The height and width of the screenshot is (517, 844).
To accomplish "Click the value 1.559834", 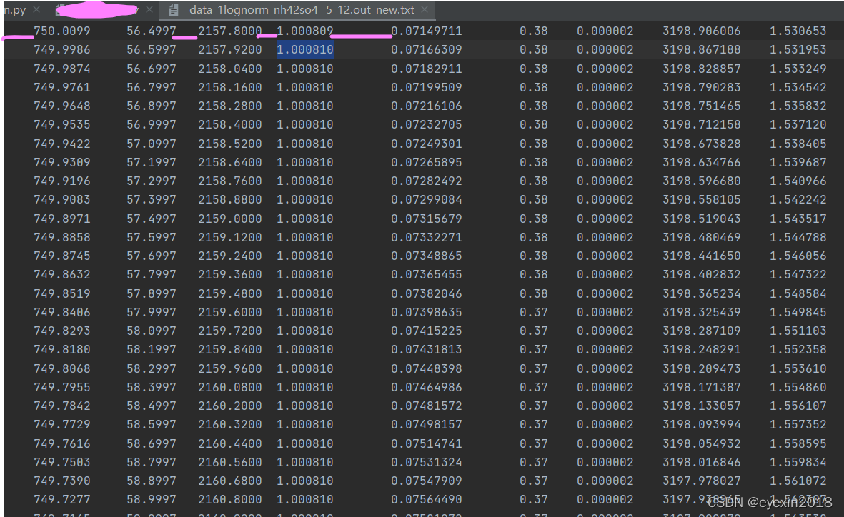I will click(x=798, y=463).
